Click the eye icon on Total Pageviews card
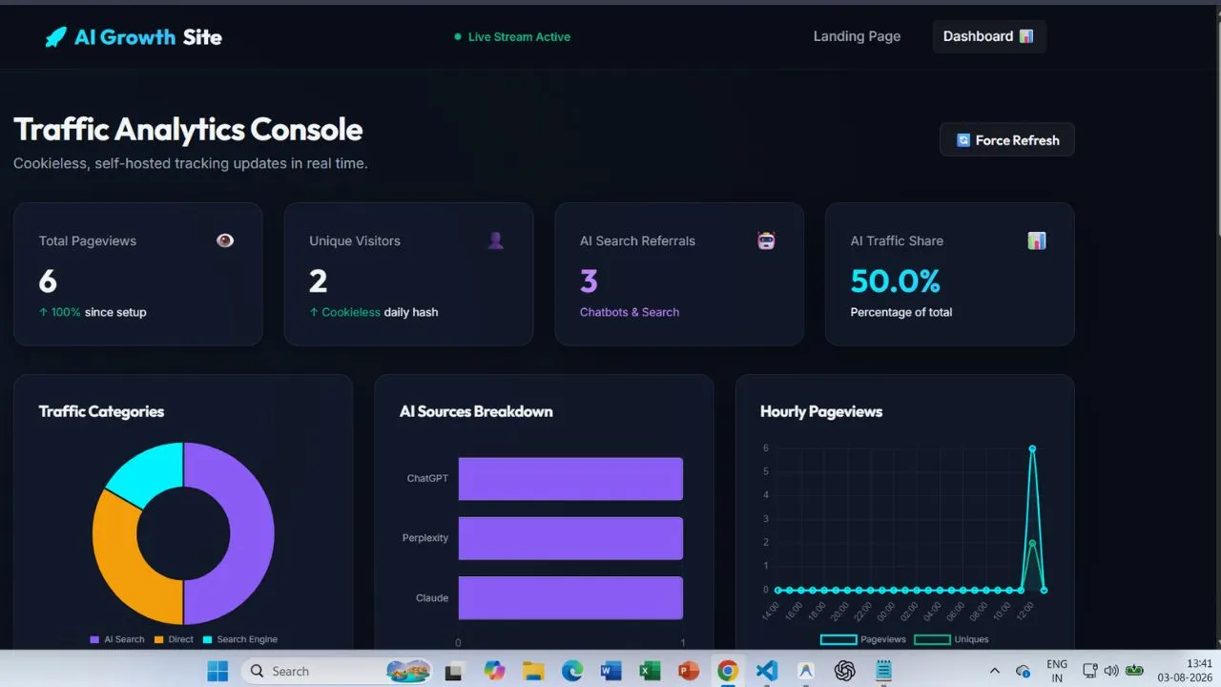 [225, 240]
